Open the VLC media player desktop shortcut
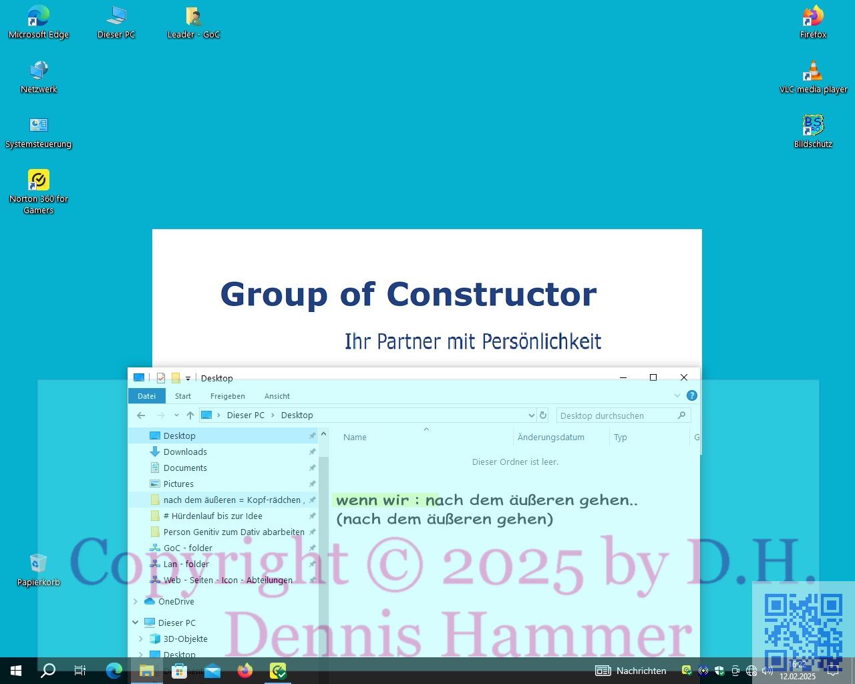The height and width of the screenshot is (684, 855). point(813,71)
